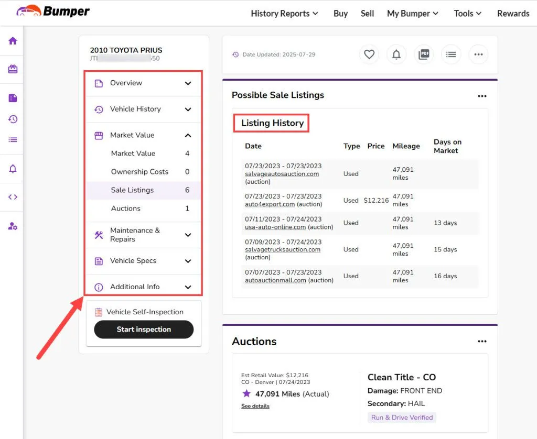
Task: Open the Rewards page
Action: coord(513,13)
